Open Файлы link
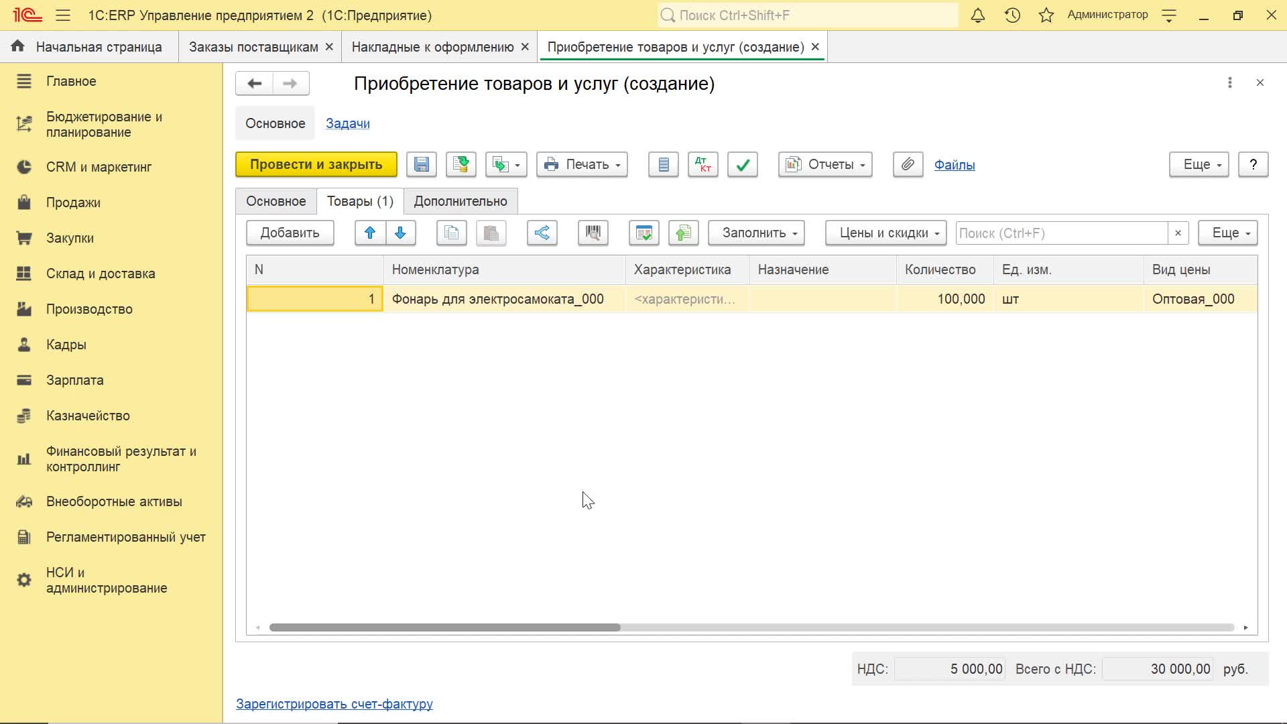The image size is (1287, 724). [x=955, y=165]
